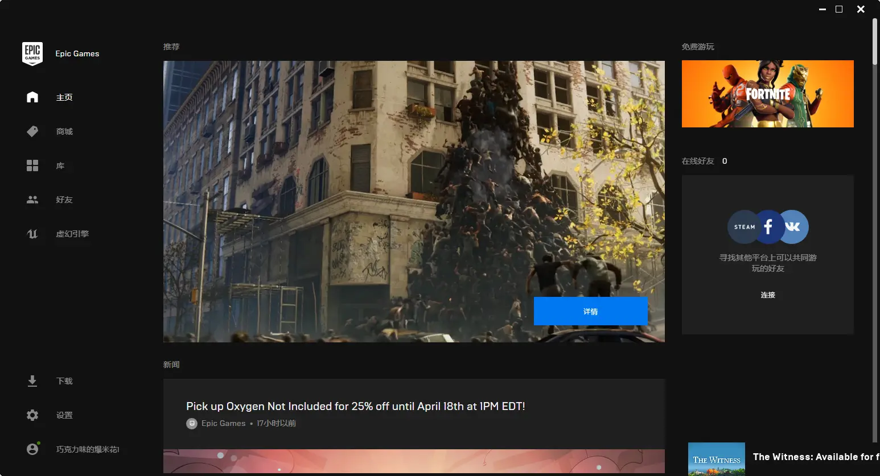Open the 主页 home menu item

pyautogui.click(x=64, y=97)
